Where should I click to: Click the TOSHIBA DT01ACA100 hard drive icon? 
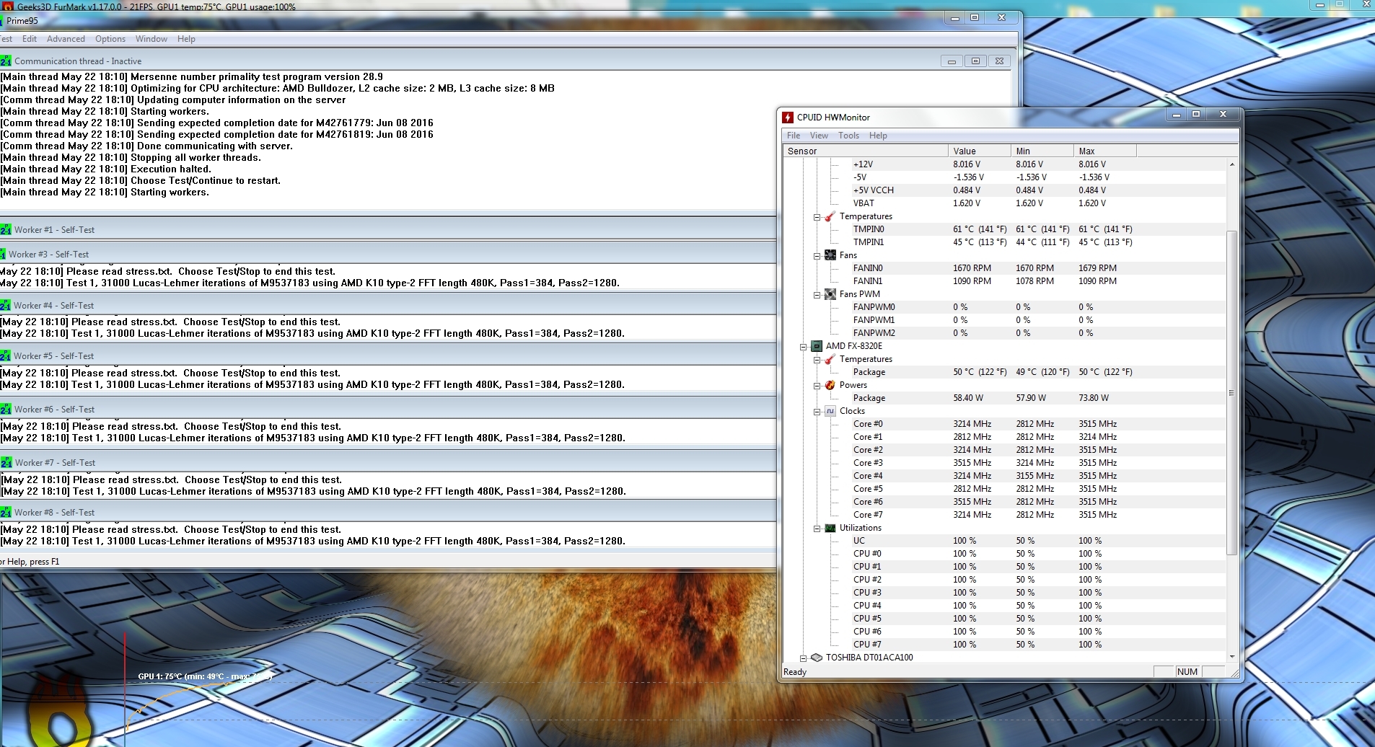point(817,658)
